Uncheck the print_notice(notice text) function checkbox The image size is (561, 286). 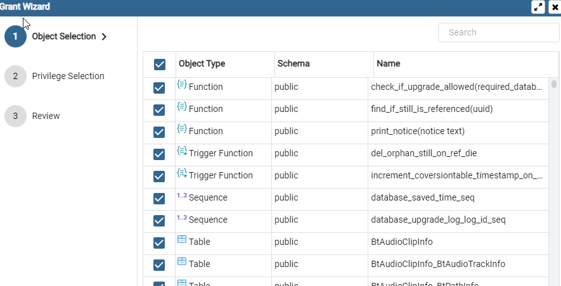pyautogui.click(x=160, y=132)
